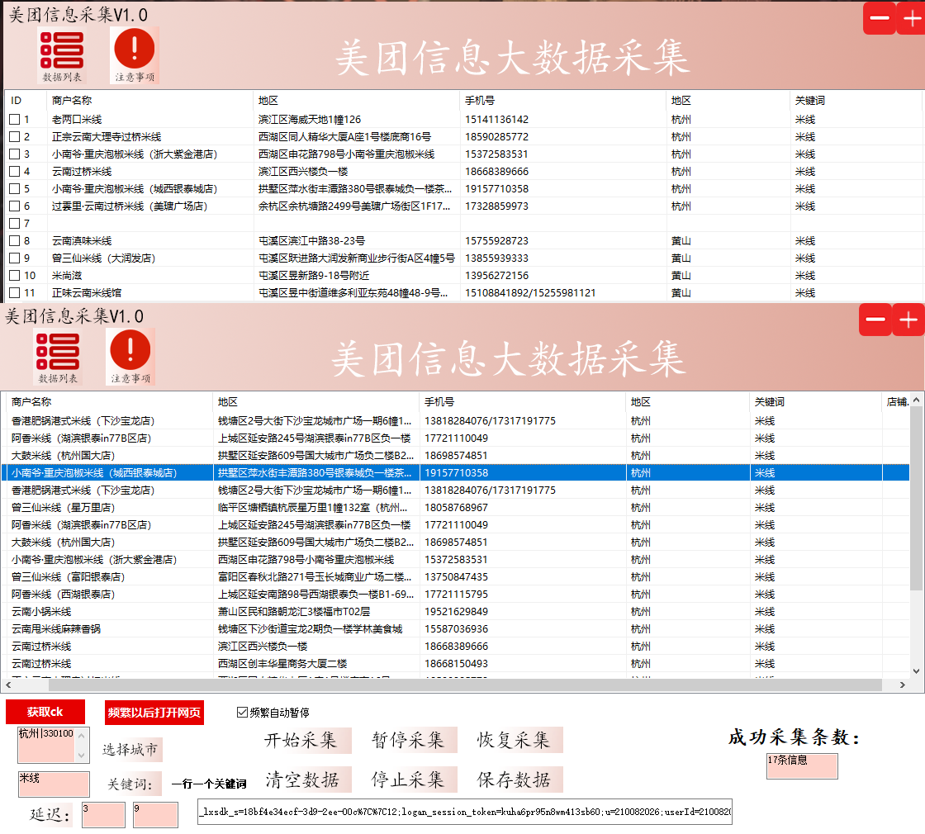
Task: Click the 频繁以后打开网页 button
Action: [154, 713]
